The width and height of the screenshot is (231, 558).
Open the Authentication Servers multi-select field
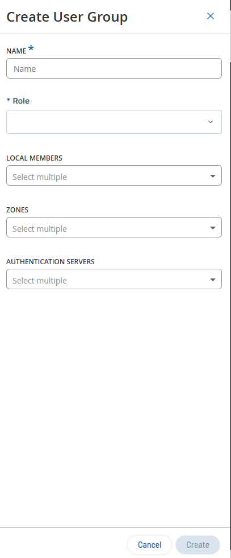pyautogui.click(x=114, y=279)
